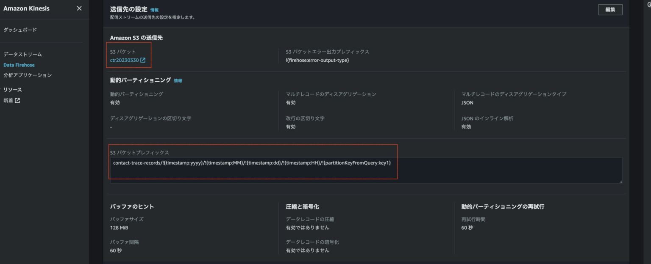Select データストリーム in the sidebar
This screenshot has width=651, height=264.
tap(23, 54)
